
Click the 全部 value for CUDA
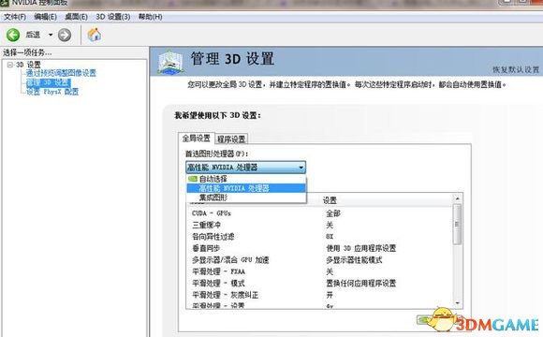[333, 213]
